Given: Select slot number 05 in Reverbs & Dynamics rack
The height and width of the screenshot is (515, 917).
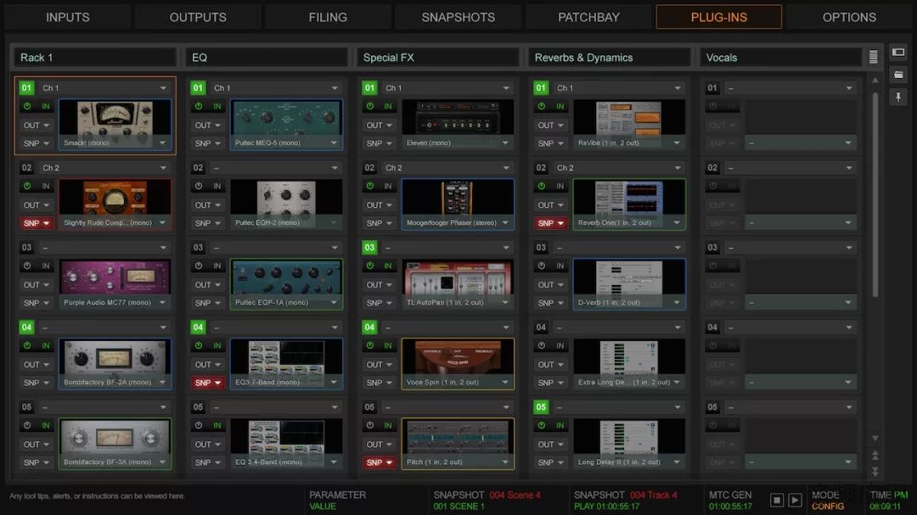Looking at the screenshot, I should pyautogui.click(x=541, y=407).
